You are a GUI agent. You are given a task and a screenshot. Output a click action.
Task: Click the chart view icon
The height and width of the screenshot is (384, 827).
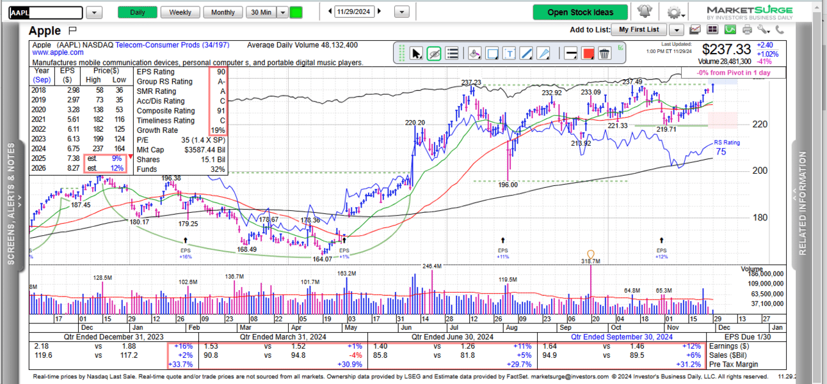click(x=695, y=29)
